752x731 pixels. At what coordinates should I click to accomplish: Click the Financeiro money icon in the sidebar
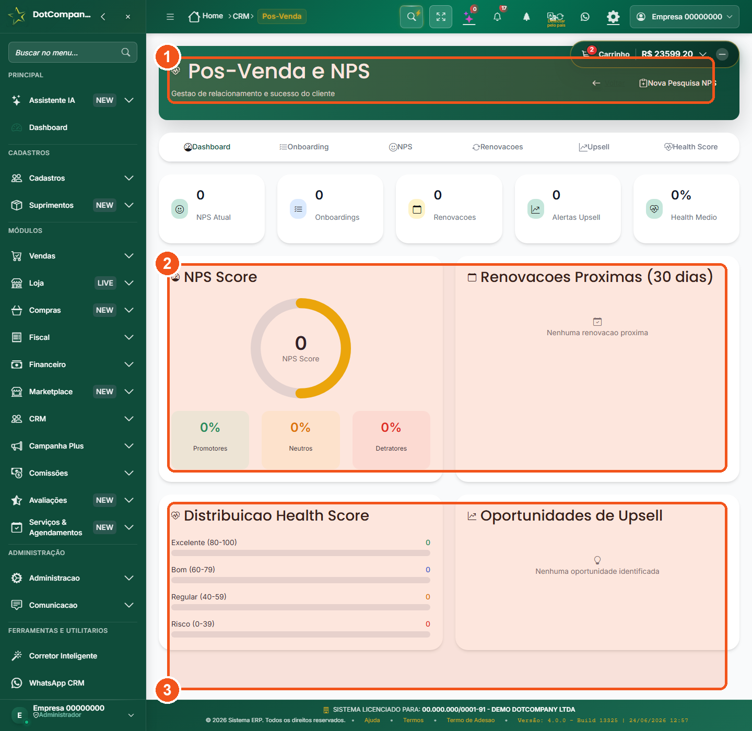click(x=17, y=364)
